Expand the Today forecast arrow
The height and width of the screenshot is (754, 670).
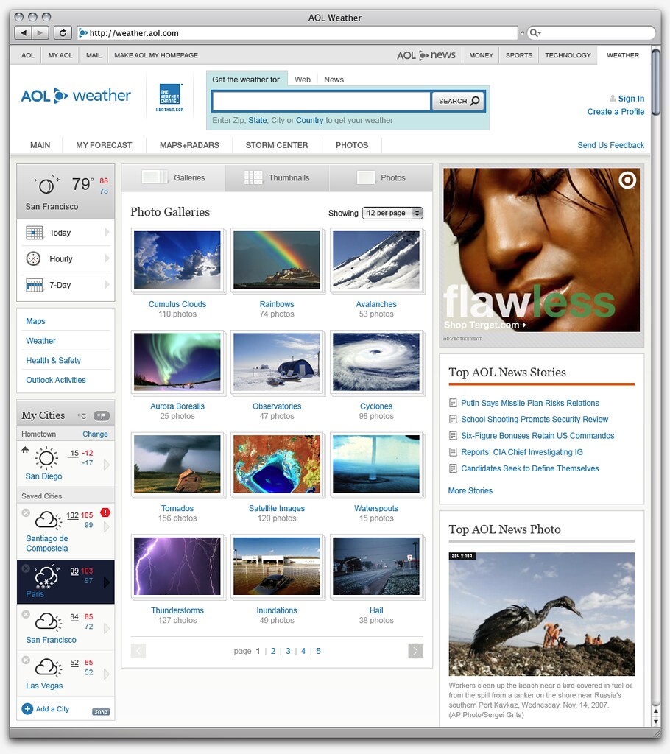(107, 232)
